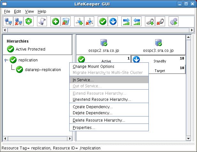Image resolution: width=197 pixels, height=152 pixels.
Task: Select the datarep-replication tree item label
Action: [x=43, y=70]
